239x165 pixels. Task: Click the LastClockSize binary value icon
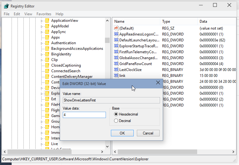tap(116, 69)
